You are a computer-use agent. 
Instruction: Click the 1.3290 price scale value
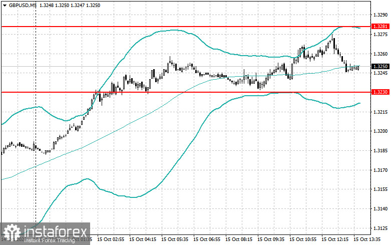(380, 15)
